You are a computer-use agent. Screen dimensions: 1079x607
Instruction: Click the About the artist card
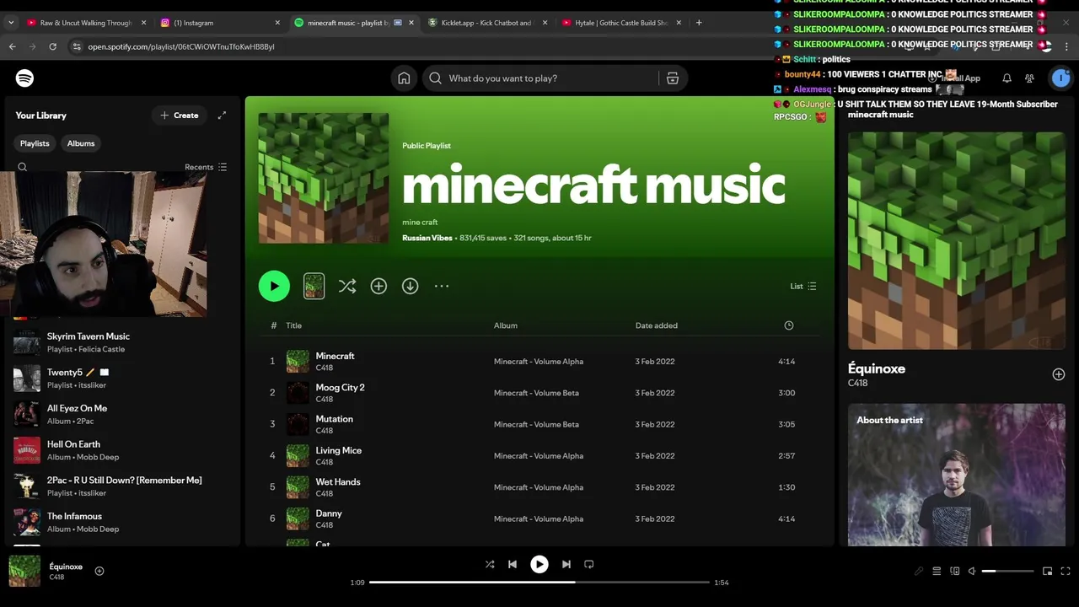[x=957, y=475]
